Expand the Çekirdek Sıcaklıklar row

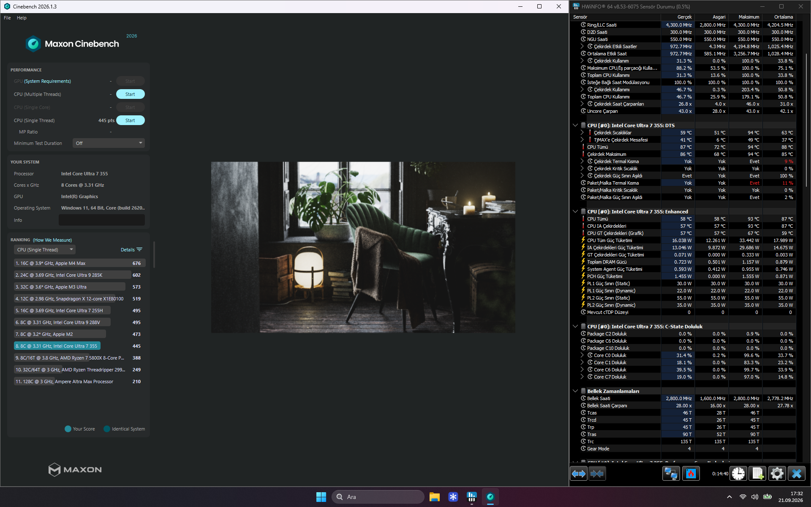[x=582, y=133]
